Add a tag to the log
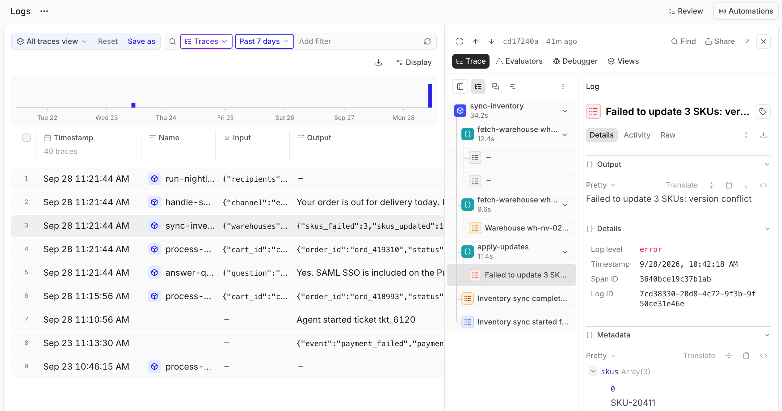Viewport: 782px width, 411px height. [x=763, y=112]
